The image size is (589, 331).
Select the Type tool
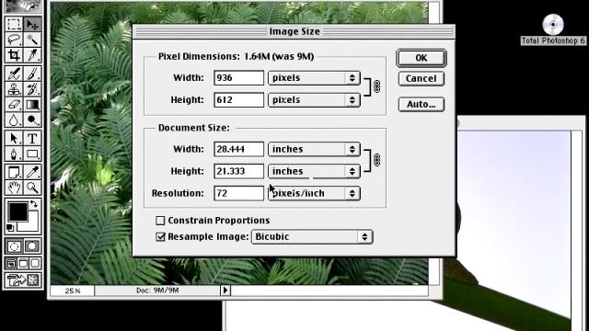(32, 138)
